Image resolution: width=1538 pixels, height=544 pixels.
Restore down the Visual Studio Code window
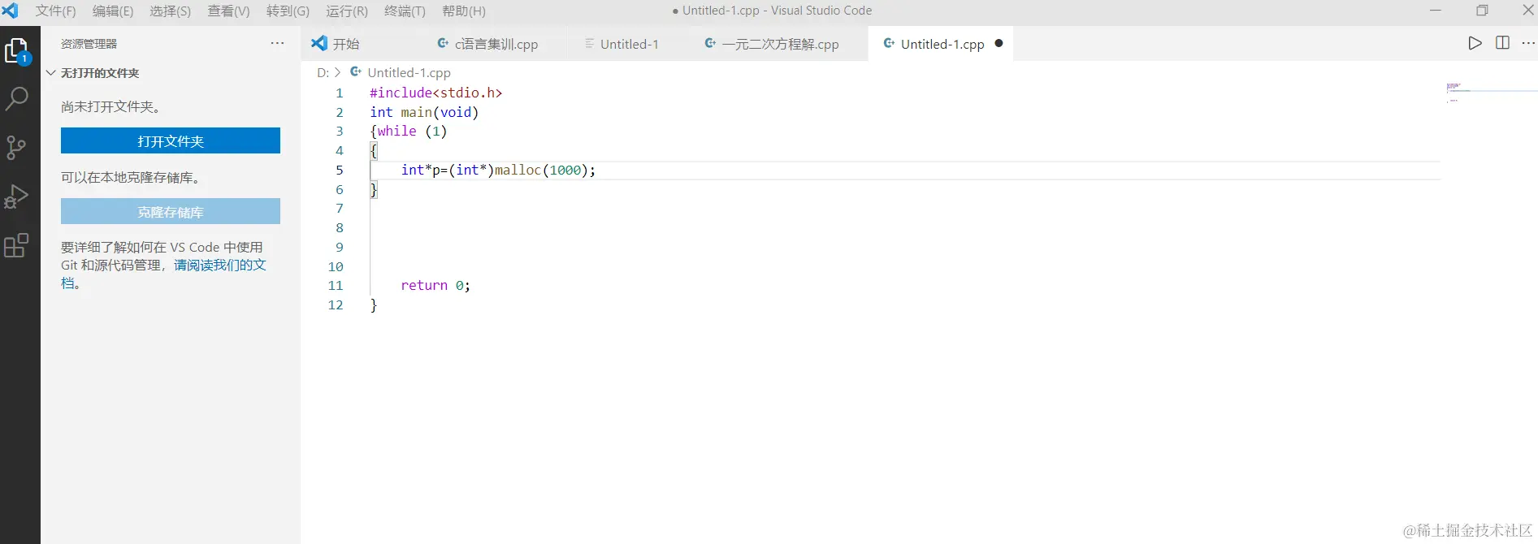tap(1482, 11)
